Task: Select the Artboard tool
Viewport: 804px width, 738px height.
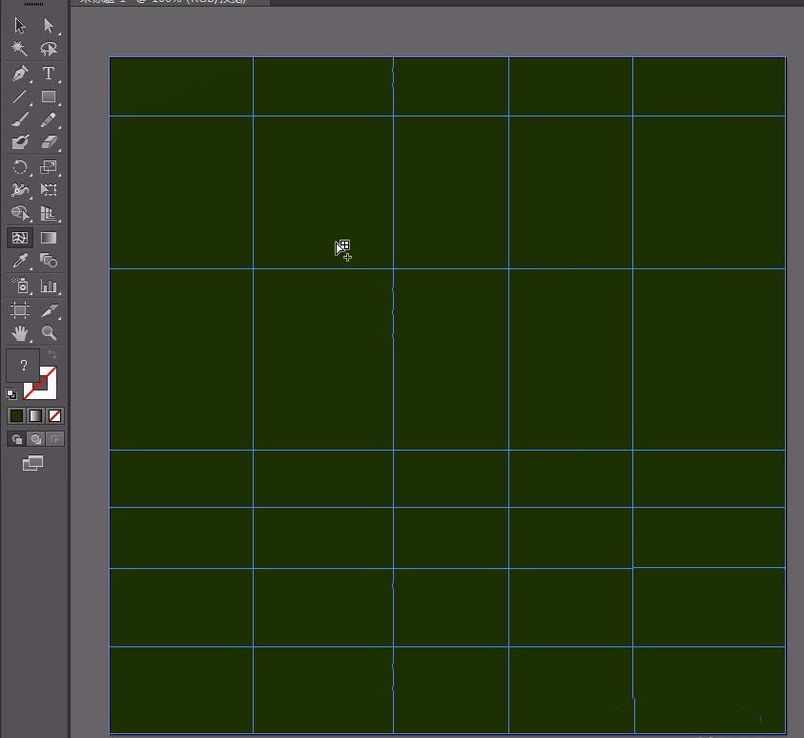Action: pos(20,310)
